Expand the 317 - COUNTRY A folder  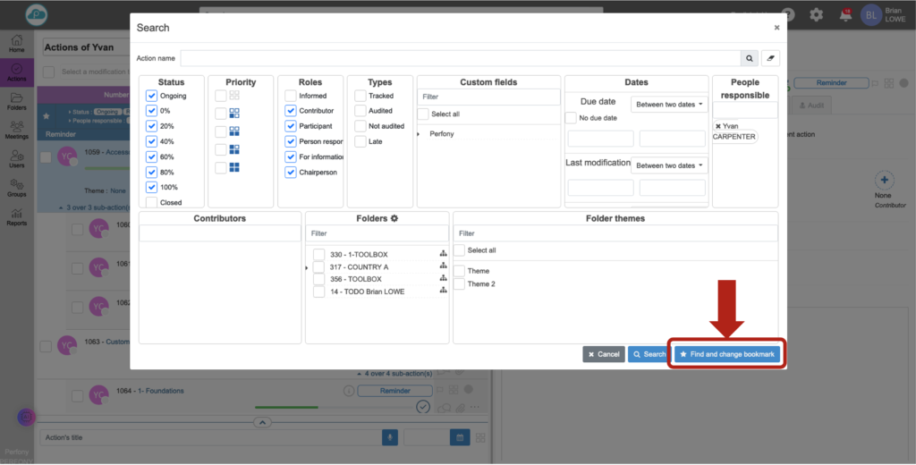coord(308,267)
